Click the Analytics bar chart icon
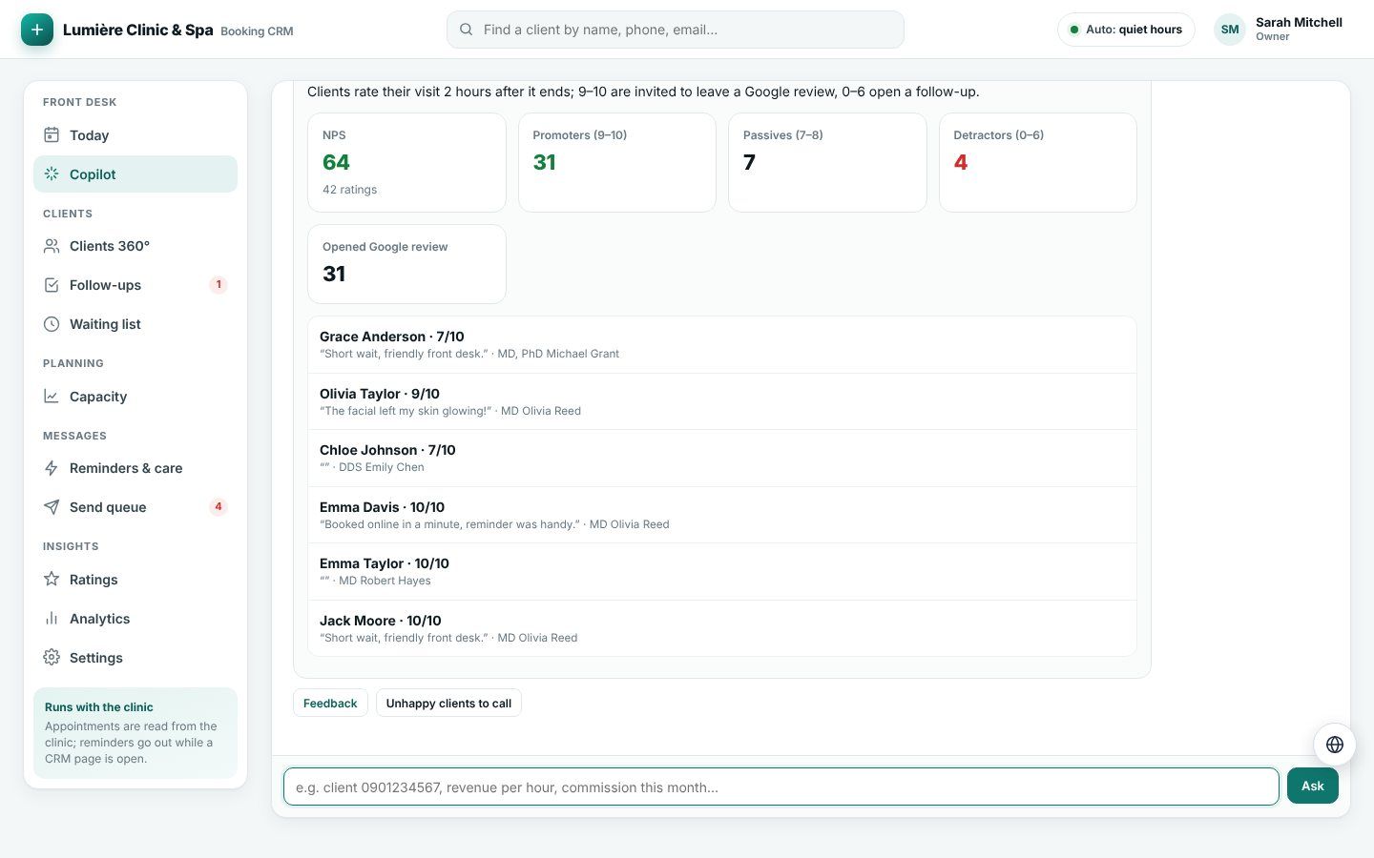Viewport: 1374px width, 858px height. [x=52, y=619]
